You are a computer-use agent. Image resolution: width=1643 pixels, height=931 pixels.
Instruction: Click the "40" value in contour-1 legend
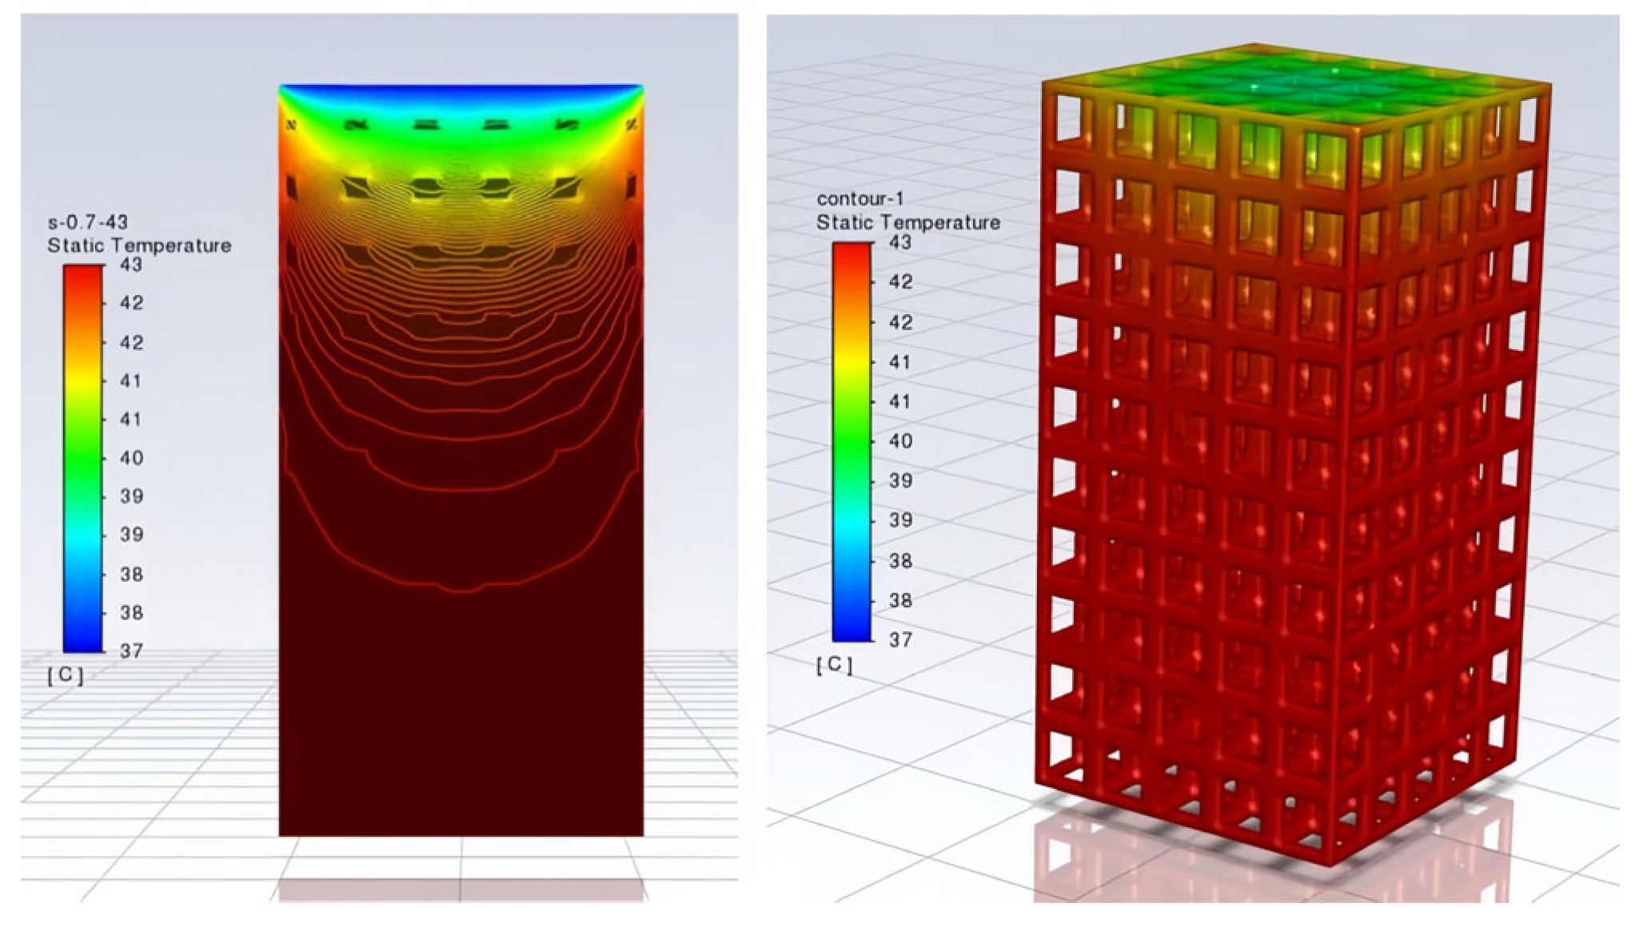900,441
